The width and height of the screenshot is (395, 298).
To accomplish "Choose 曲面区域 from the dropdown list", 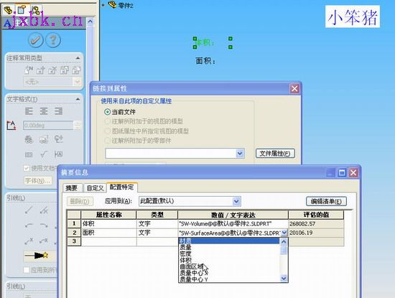I will tap(192, 266).
